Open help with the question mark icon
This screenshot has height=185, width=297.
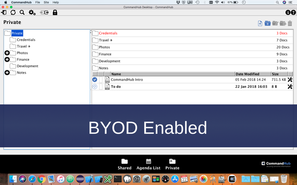(x=293, y=13)
